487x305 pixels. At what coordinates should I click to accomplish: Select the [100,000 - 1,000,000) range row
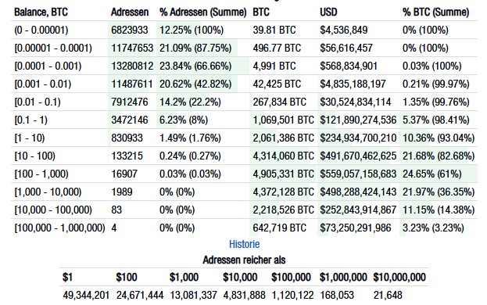[x=244, y=228]
